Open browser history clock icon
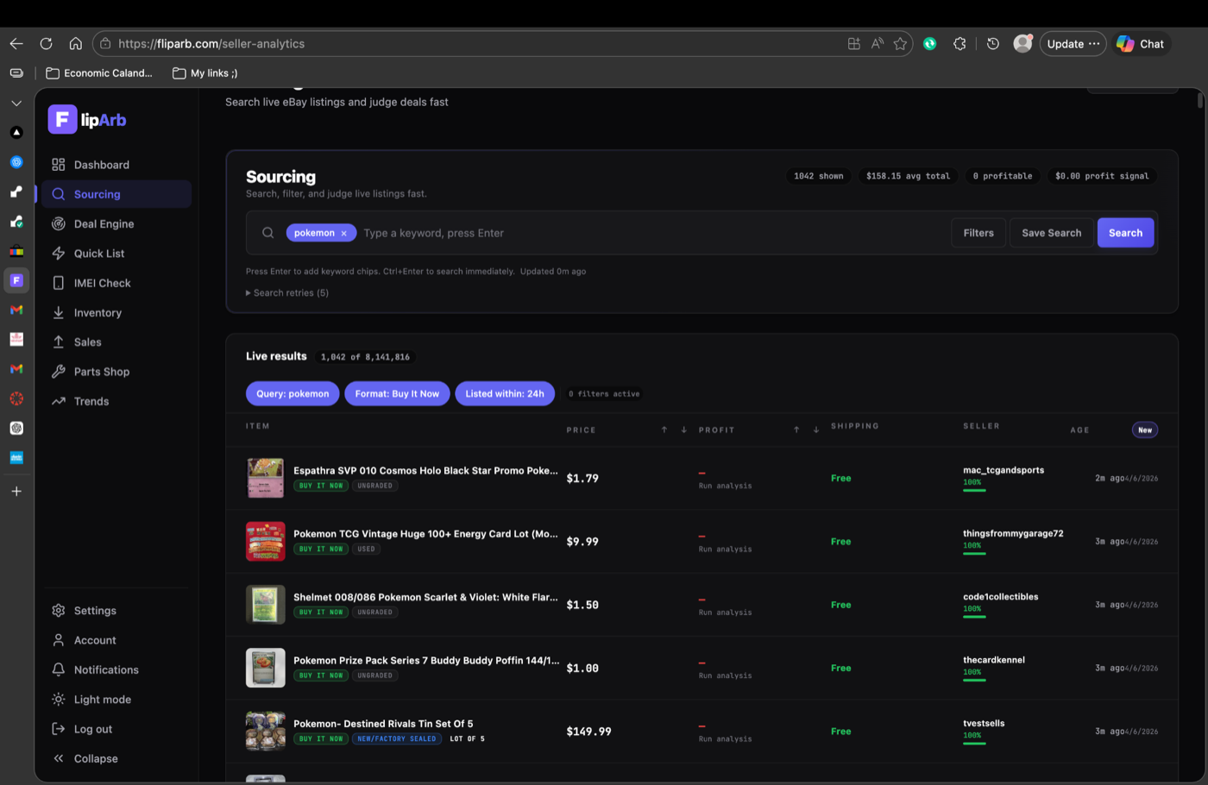1208x785 pixels. (993, 44)
